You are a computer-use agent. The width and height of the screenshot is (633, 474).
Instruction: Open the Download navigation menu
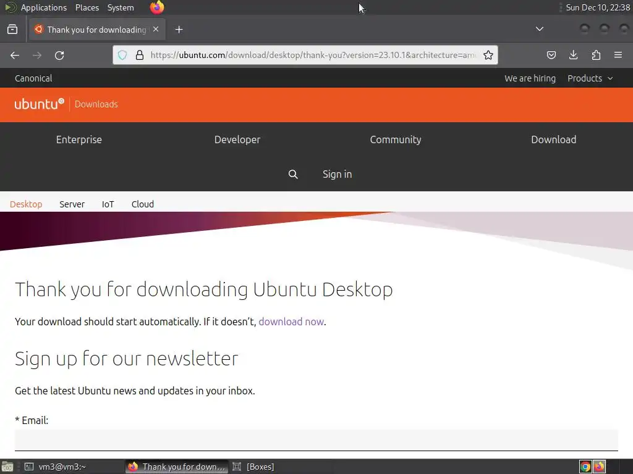tap(553, 139)
